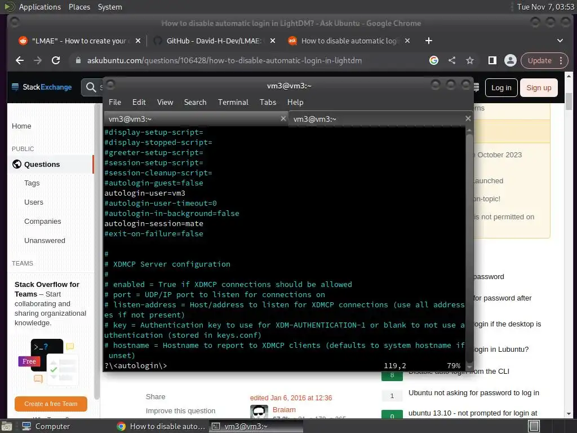The width and height of the screenshot is (577, 433).
Task: Click autologin-session=mate line in terminal
Action: point(154,223)
